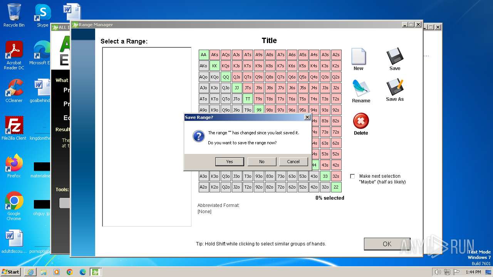Open adultdiscou... Word document icon
The height and width of the screenshot is (277, 493).
14,242
